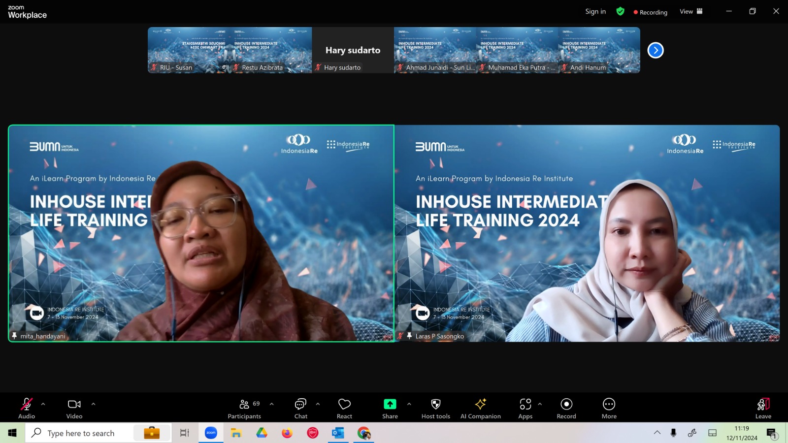
Task: Select Hary sudarto's participant thumbnail
Action: 353,50
